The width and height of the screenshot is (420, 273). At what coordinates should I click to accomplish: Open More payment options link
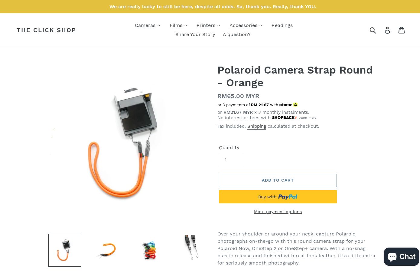click(x=278, y=212)
